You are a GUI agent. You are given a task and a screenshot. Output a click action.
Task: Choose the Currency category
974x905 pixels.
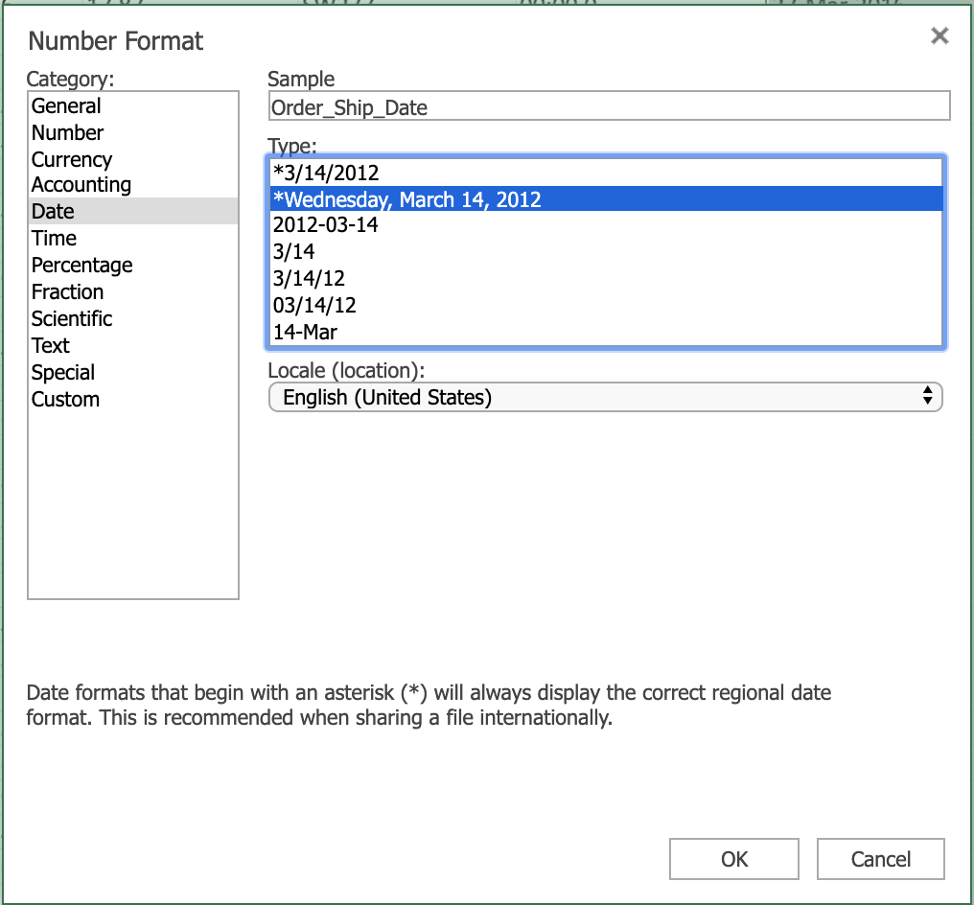72,160
